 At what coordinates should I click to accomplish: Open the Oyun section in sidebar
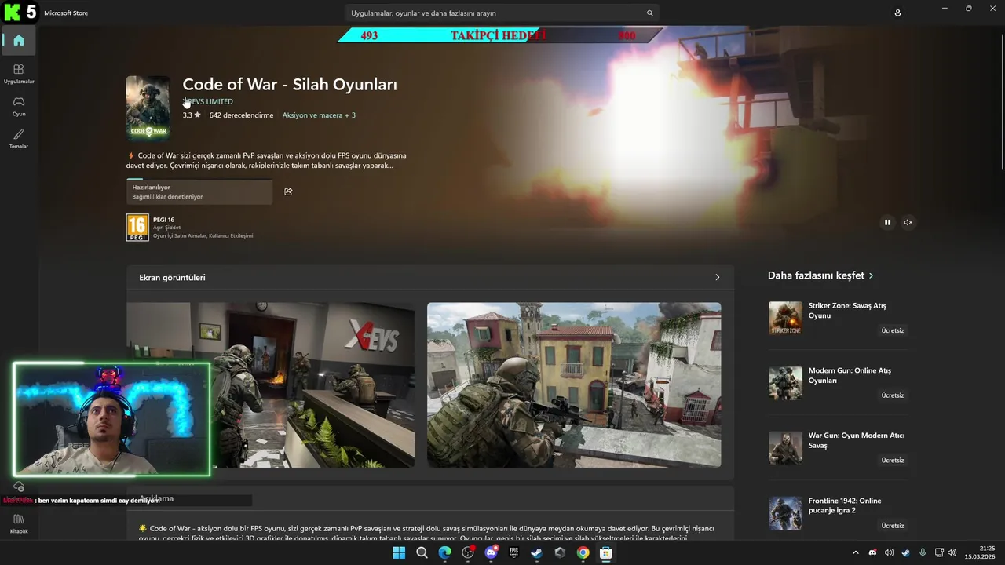click(x=19, y=106)
